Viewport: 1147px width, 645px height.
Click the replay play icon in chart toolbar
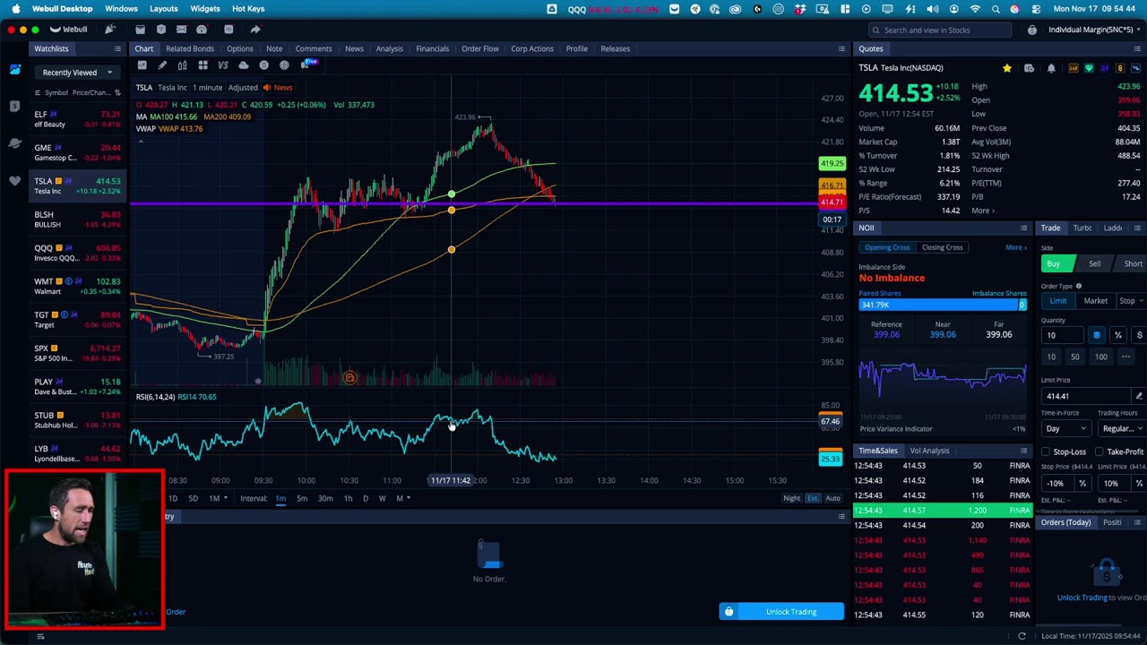[285, 65]
